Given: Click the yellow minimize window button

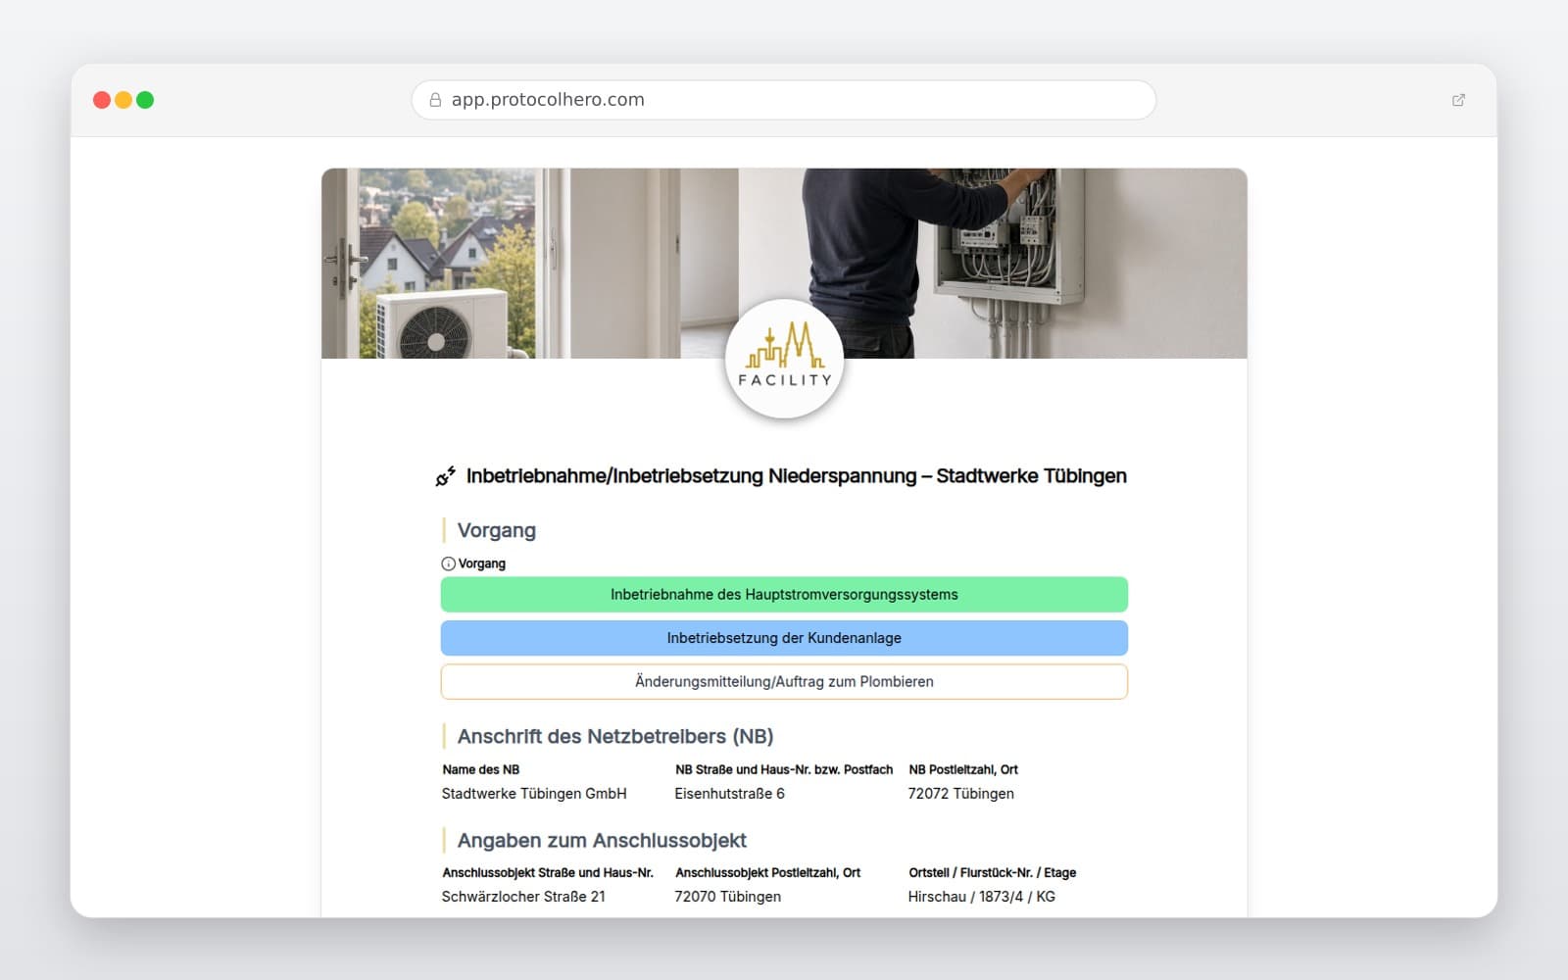Looking at the screenshot, I should coord(123,100).
